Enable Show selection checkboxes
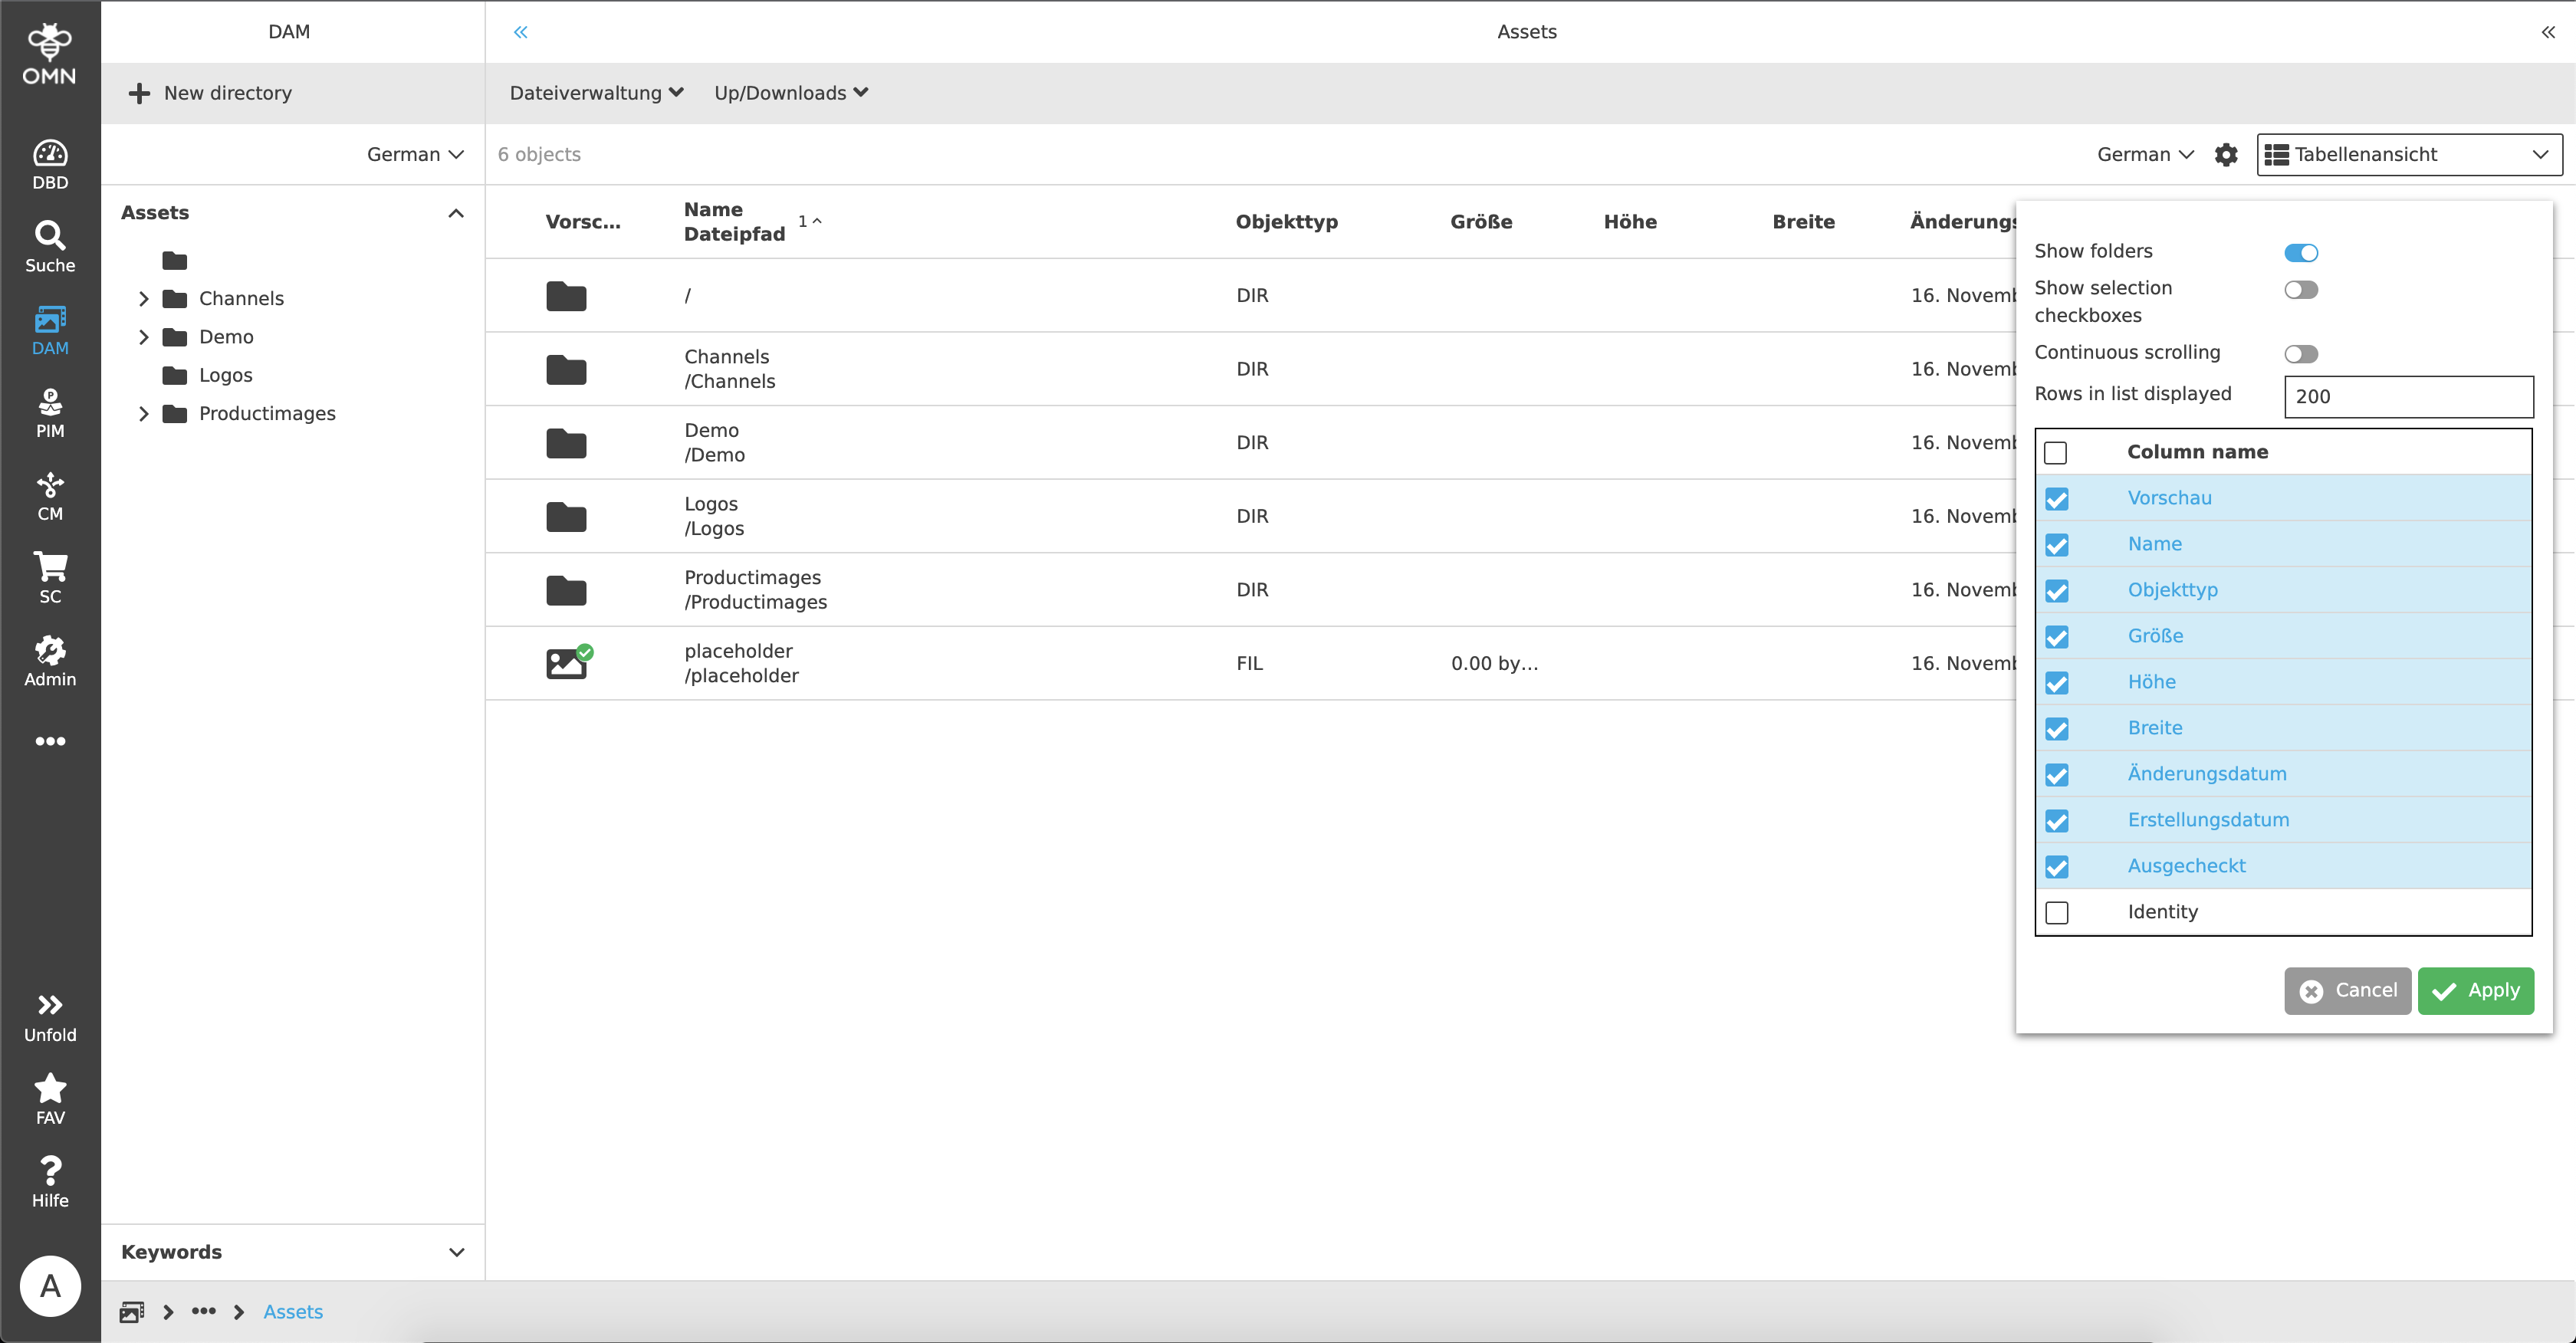This screenshot has height=1343, width=2576. pos(2303,289)
